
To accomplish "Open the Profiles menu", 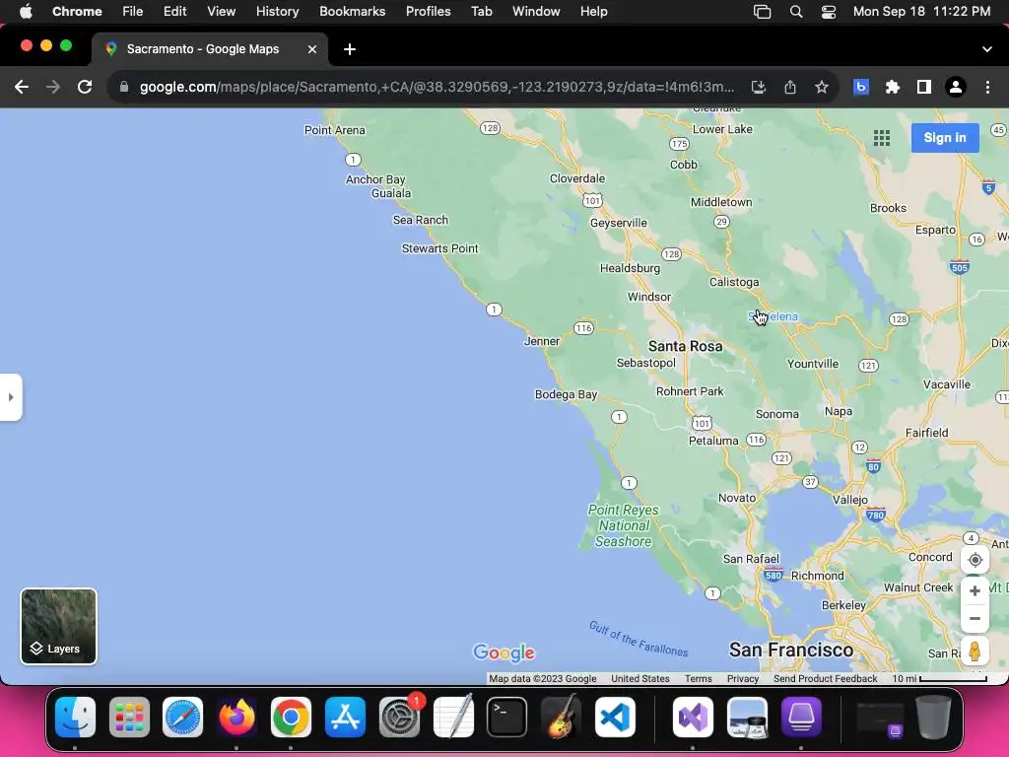I will pyautogui.click(x=428, y=11).
